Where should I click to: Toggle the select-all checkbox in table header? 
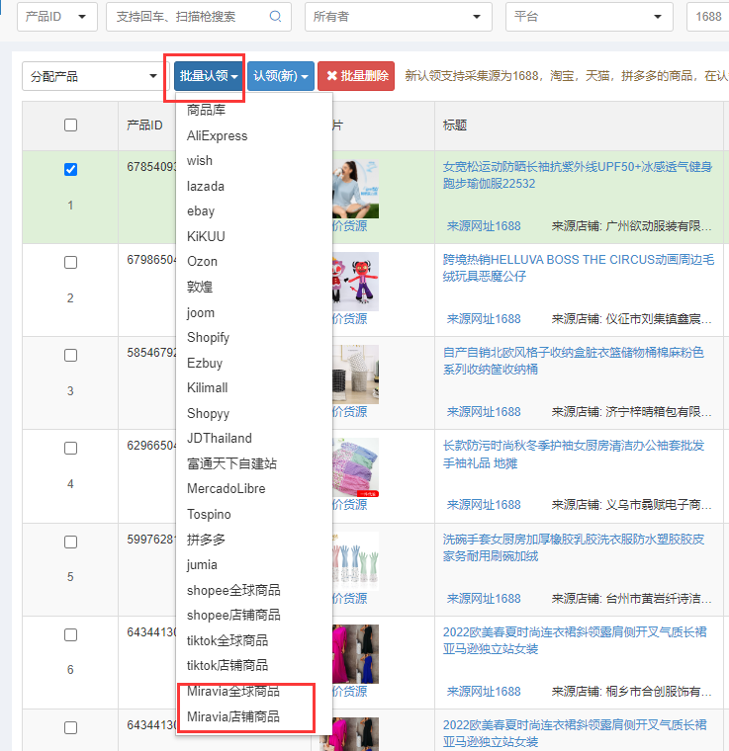[x=70, y=125]
